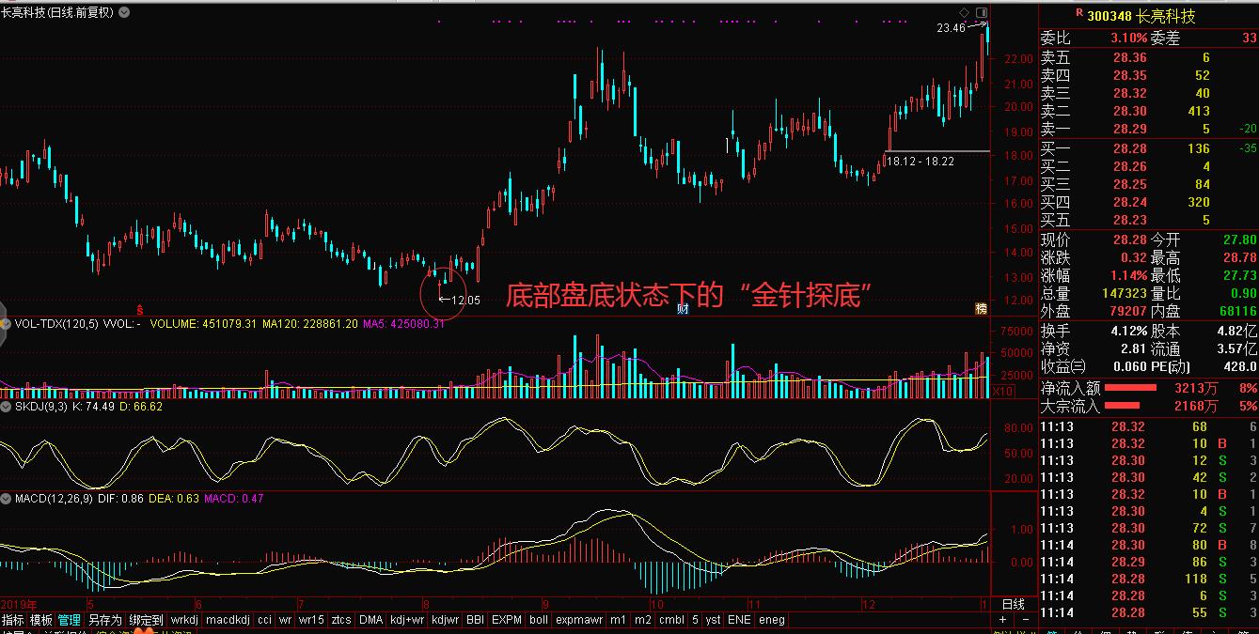Open the 管理 menu item
1259x634 pixels.
(x=70, y=620)
